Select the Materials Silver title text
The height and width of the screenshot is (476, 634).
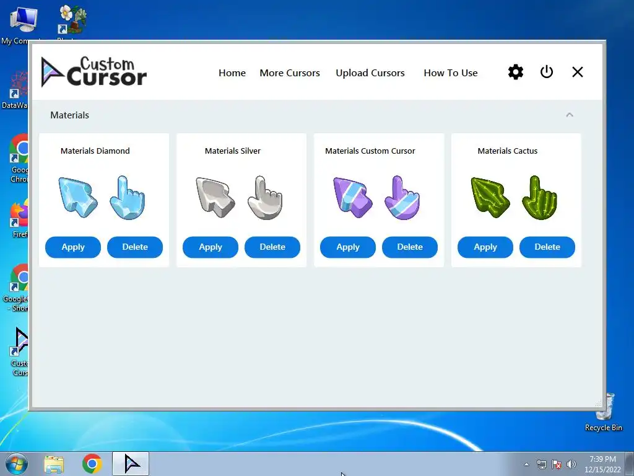click(233, 151)
